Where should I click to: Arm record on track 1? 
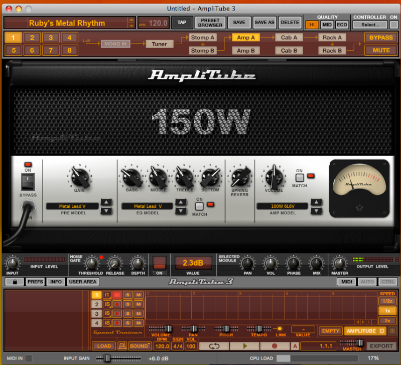117,295
